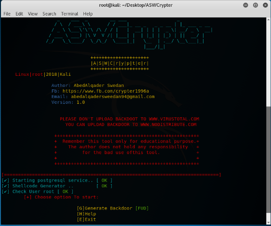
Task: Click the vertical scrollbar thumb
Action: [x=269, y=159]
